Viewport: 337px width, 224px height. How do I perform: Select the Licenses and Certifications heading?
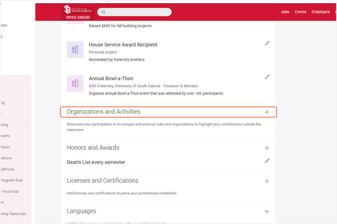pyautogui.click(x=103, y=181)
